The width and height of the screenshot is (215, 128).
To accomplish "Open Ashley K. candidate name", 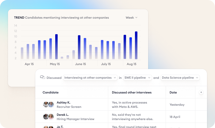I will click(x=63, y=102).
